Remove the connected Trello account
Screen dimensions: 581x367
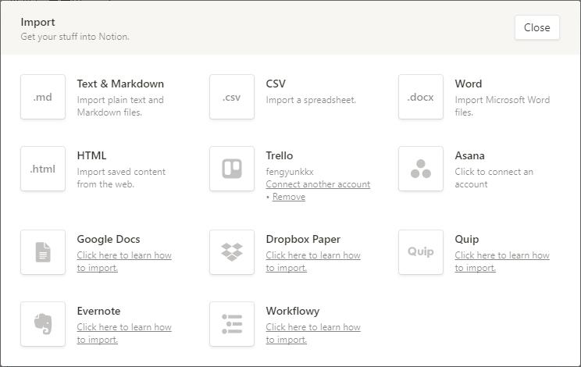pos(289,197)
